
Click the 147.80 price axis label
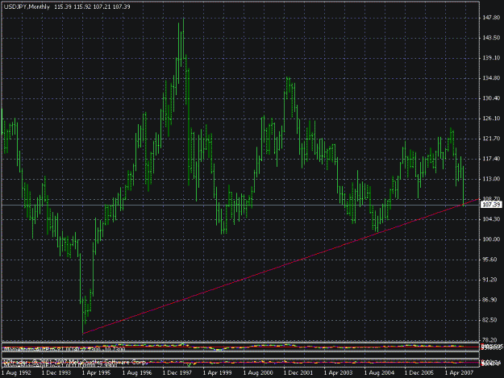(x=491, y=18)
